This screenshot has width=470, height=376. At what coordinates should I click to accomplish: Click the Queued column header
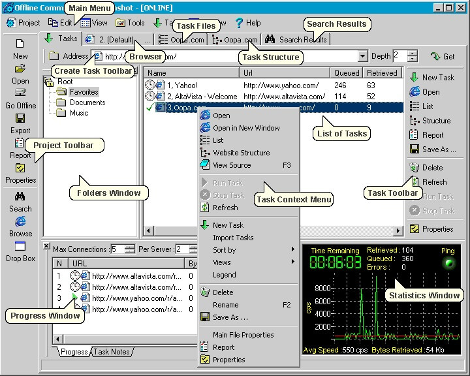[x=346, y=73]
